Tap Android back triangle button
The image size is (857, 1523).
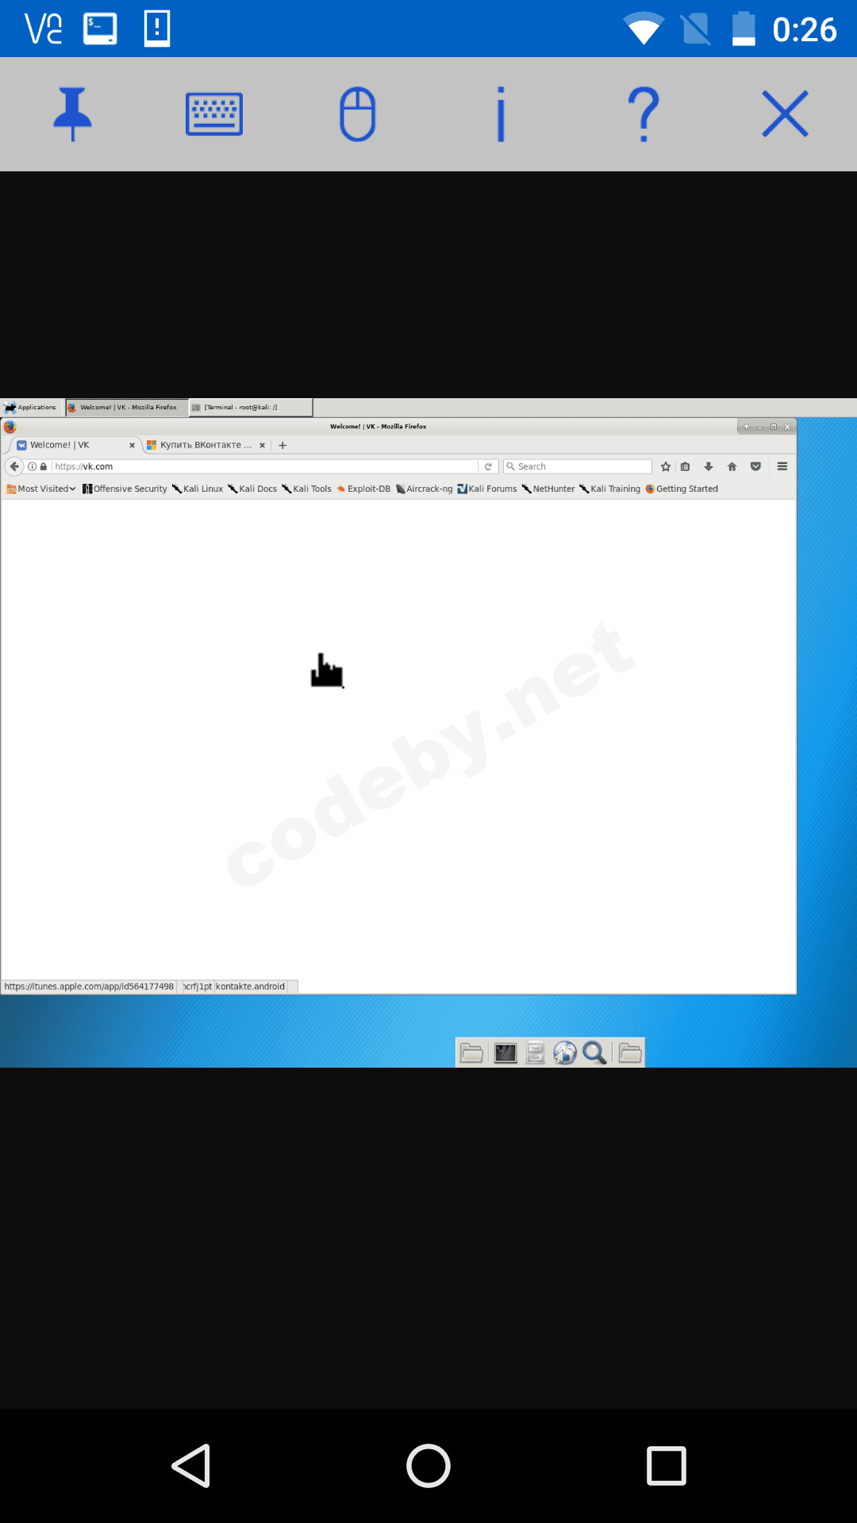pyautogui.click(x=191, y=1465)
